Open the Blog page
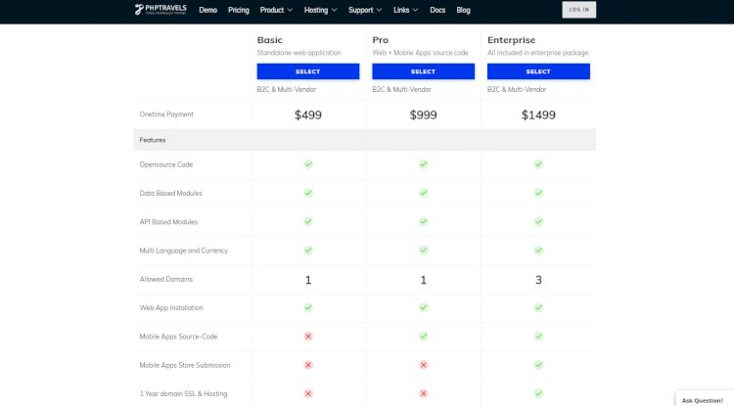The height and width of the screenshot is (406, 734). tap(464, 10)
